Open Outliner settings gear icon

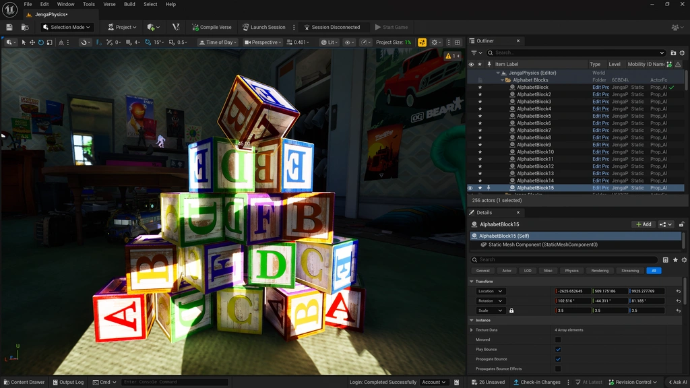(x=683, y=53)
